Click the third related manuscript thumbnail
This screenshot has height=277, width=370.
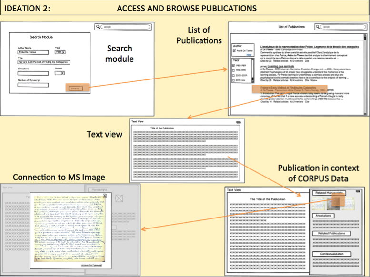(x=348, y=203)
